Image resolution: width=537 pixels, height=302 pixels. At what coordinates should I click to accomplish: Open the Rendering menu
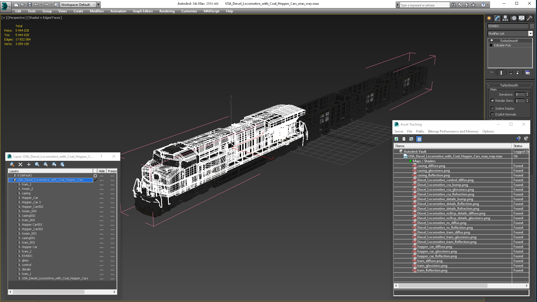click(167, 11)
